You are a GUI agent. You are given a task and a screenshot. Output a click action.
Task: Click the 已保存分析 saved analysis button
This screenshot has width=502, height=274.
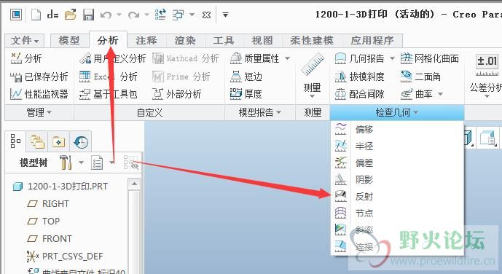pyautogui.click(x=39, y=77)
